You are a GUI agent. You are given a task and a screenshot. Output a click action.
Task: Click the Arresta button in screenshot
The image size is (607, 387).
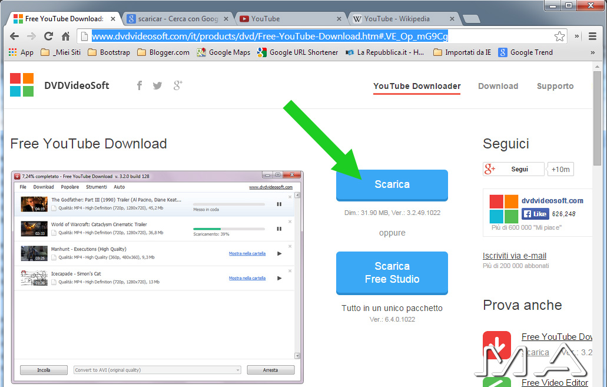[270, 371]
